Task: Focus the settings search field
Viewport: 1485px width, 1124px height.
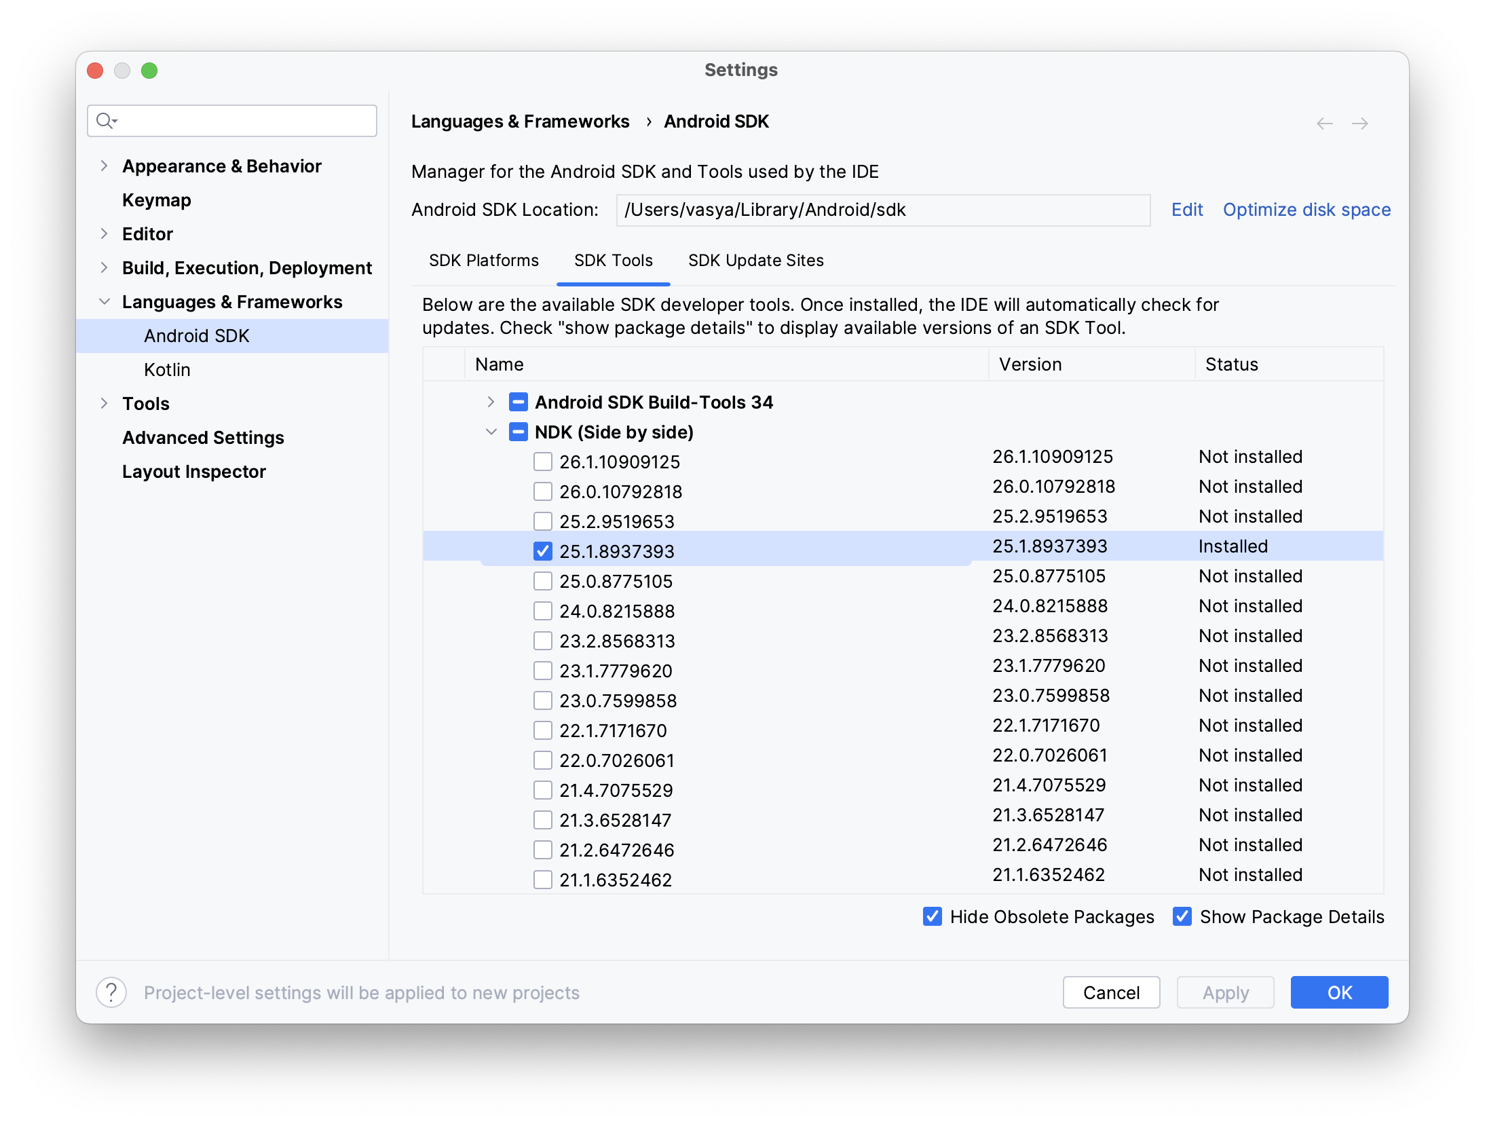Action: coord(232,121)
